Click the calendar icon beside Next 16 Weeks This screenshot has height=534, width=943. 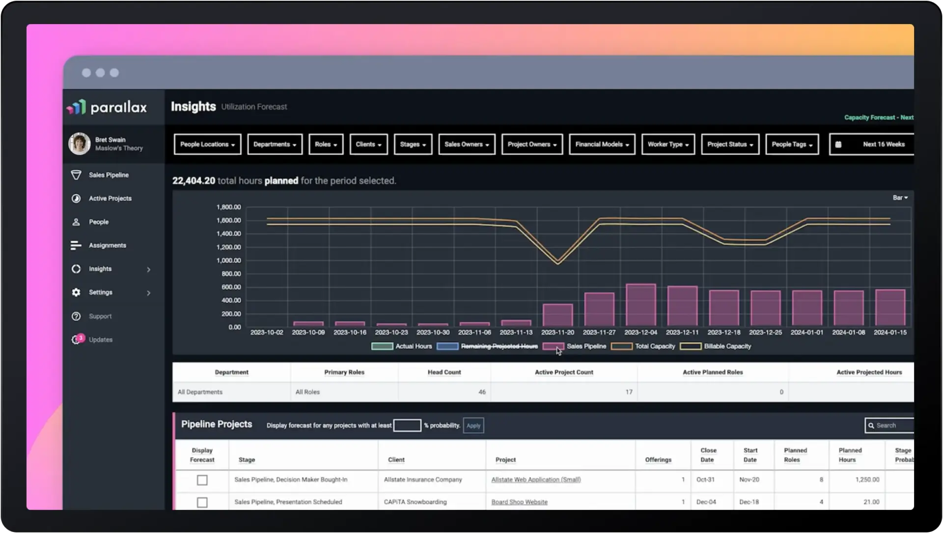tap(838, 145)
